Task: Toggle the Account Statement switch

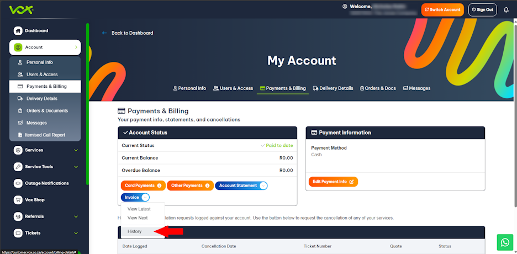Action: [263, 186]
